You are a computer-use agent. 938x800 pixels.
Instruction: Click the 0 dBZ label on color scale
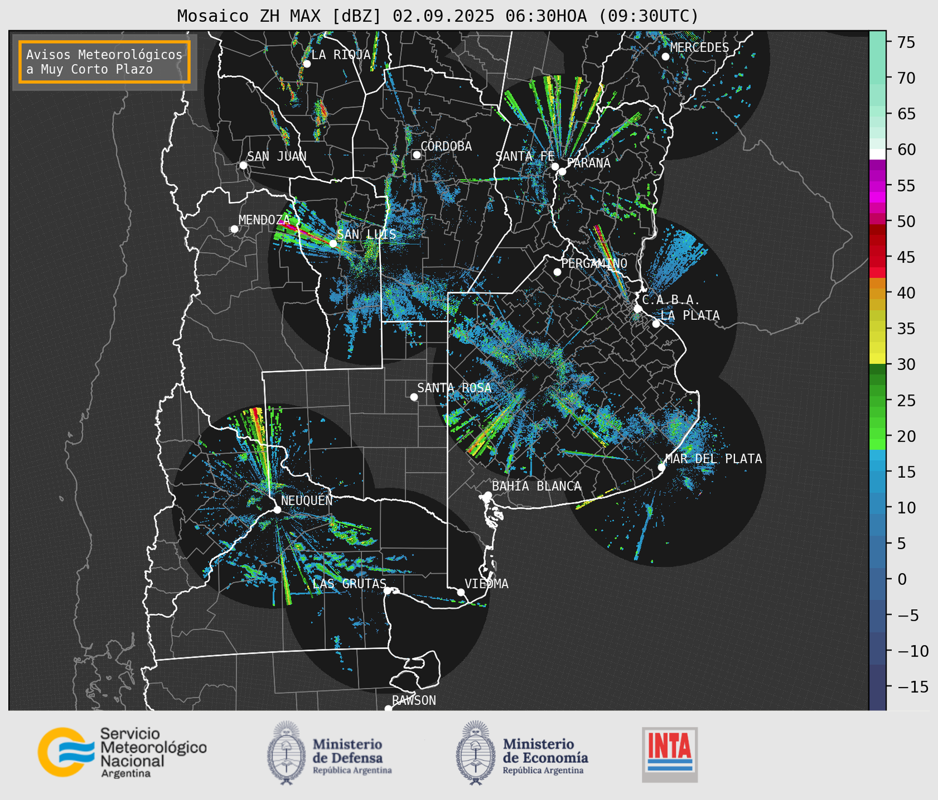[x=901, y=579]
